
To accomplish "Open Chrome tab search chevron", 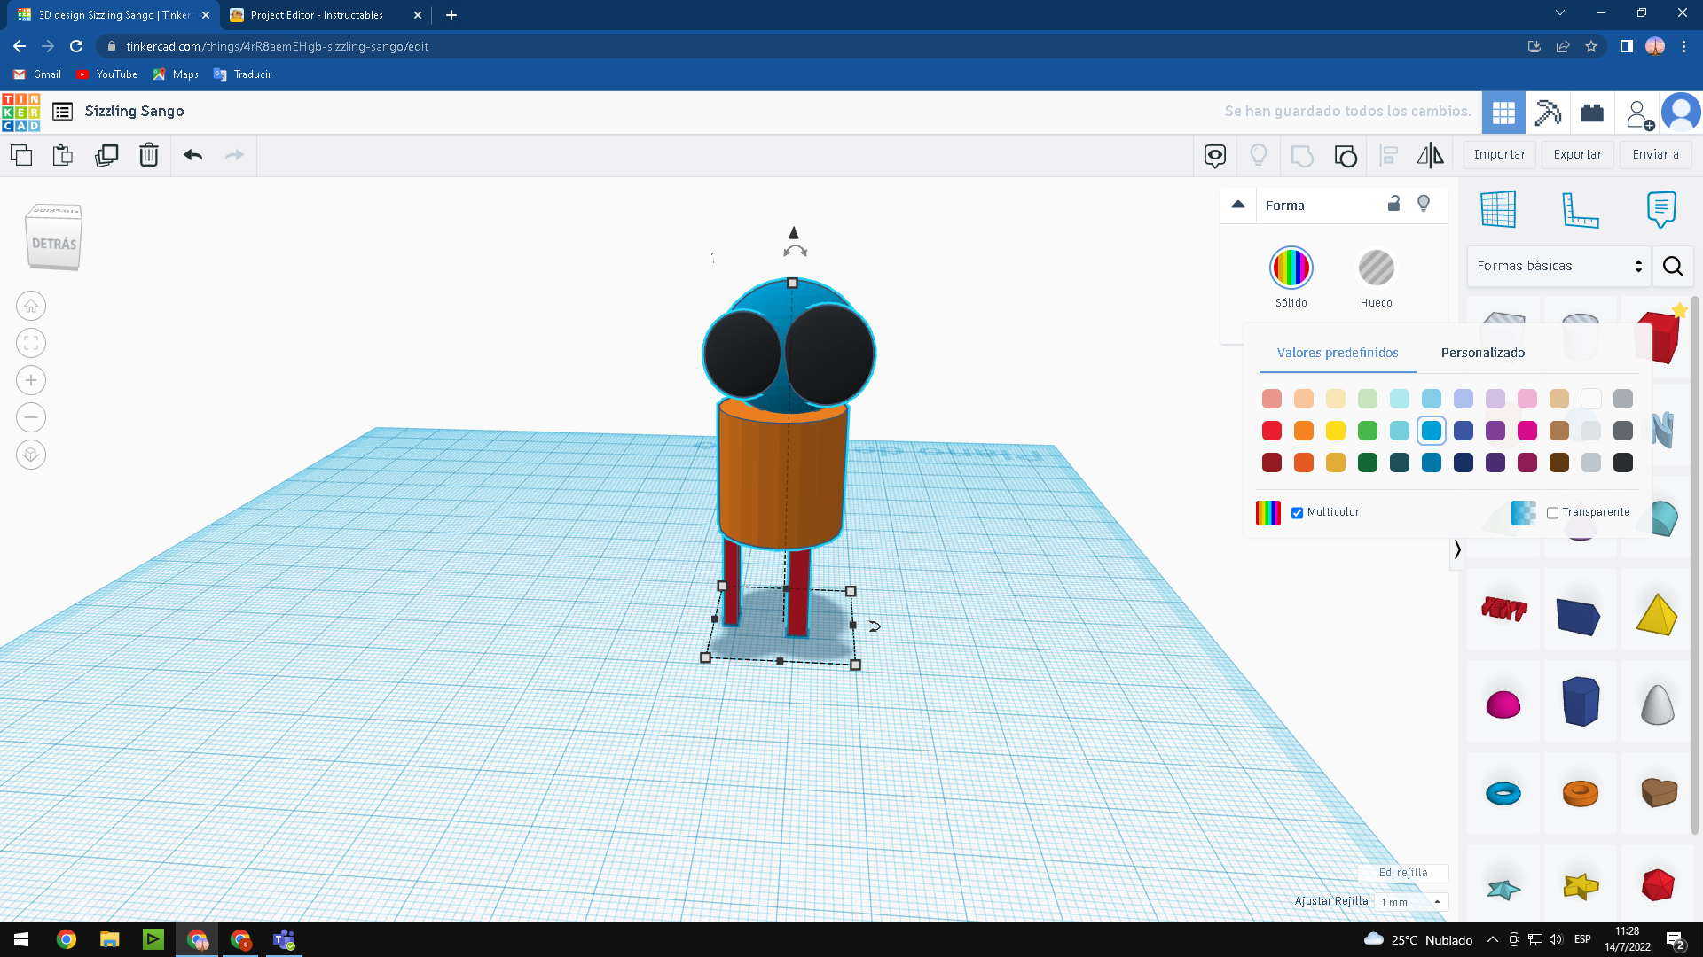I will (x=1560, y=13).
